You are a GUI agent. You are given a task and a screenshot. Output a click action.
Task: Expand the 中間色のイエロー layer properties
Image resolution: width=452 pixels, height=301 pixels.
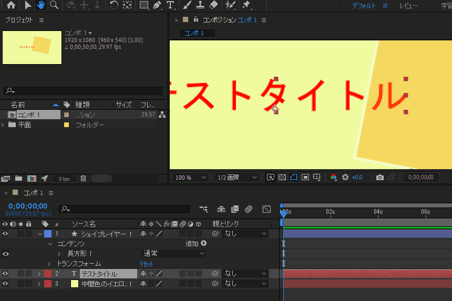[x=39, y=284]
